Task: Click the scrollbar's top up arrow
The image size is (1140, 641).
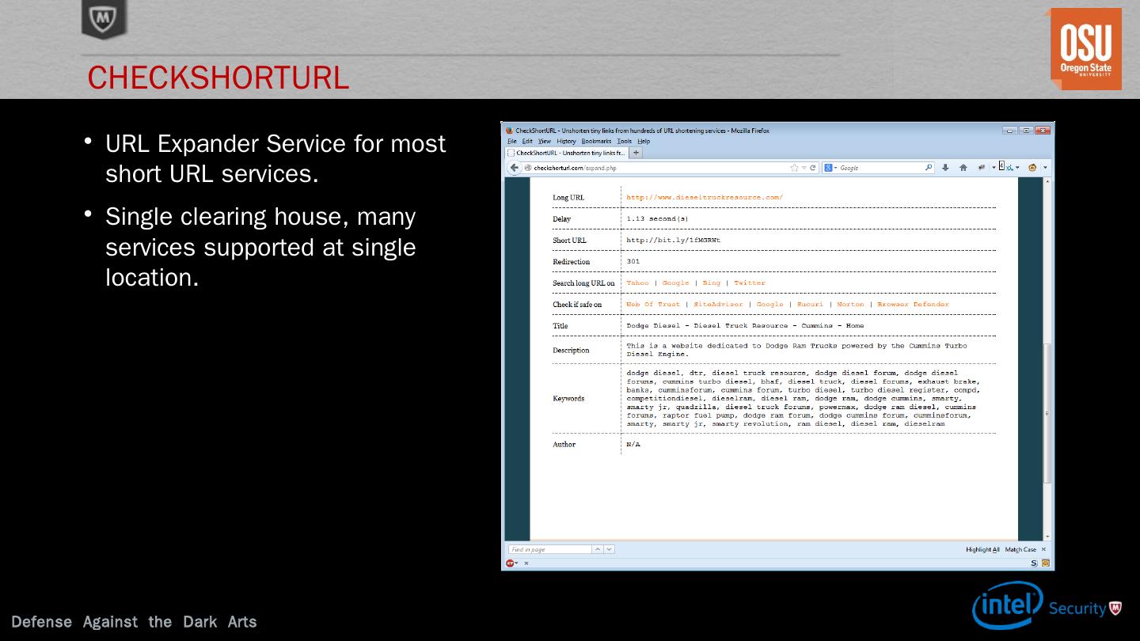Action: [x=1047, y=182]
